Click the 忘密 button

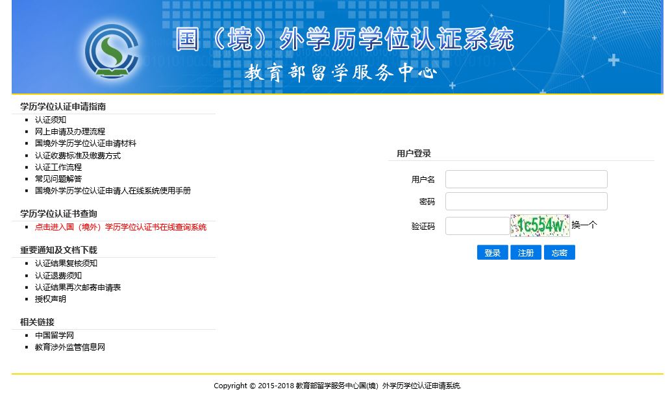(x=560, y=253)
